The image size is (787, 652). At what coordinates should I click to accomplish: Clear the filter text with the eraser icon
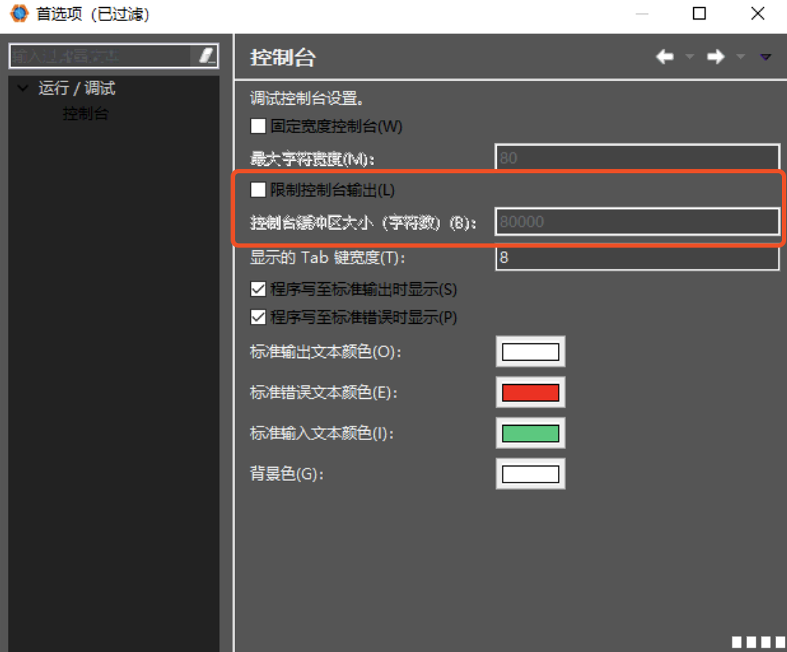point(206,56)
